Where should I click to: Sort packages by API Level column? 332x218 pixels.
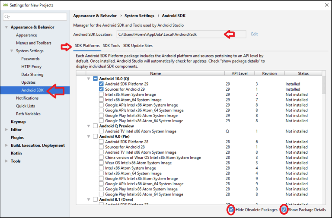click(239, 73)
